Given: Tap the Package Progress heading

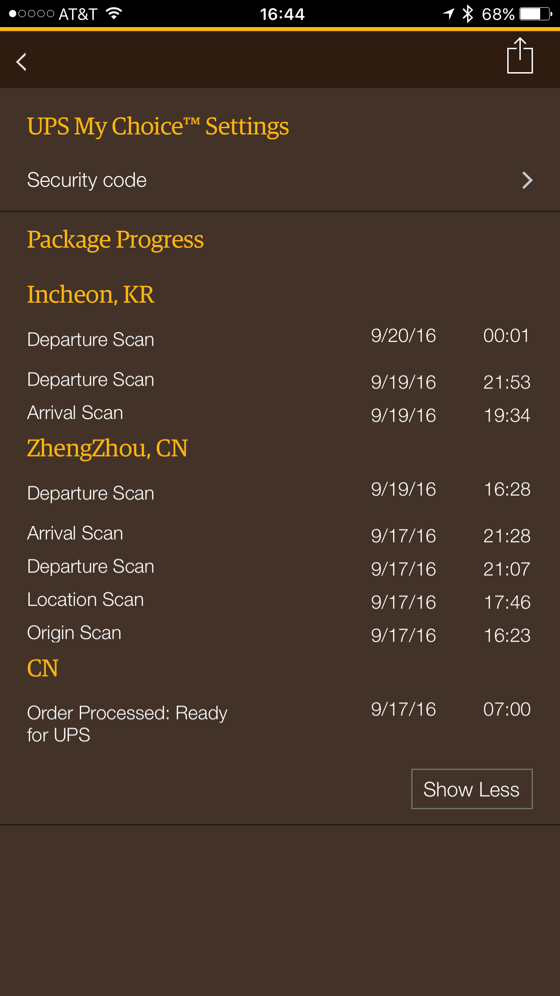Looking at the screenshot, I should (x=115, y=240).
